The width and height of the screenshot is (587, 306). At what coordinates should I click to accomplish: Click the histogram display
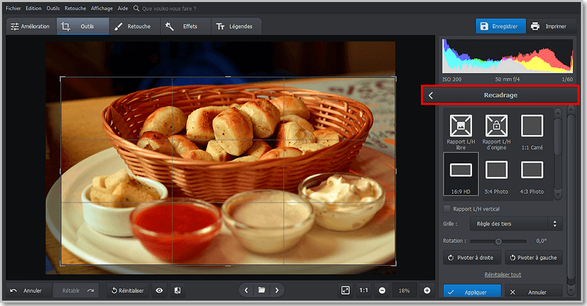tap(507, 56)
